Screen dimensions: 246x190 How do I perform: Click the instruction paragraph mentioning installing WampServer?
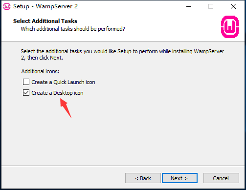122,54
